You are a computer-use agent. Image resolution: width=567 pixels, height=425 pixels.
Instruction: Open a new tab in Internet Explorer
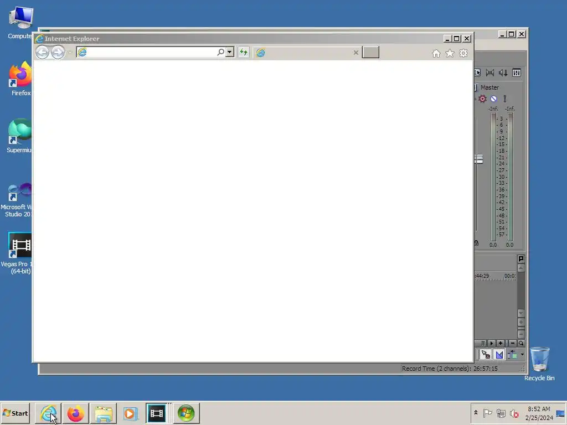370,53
